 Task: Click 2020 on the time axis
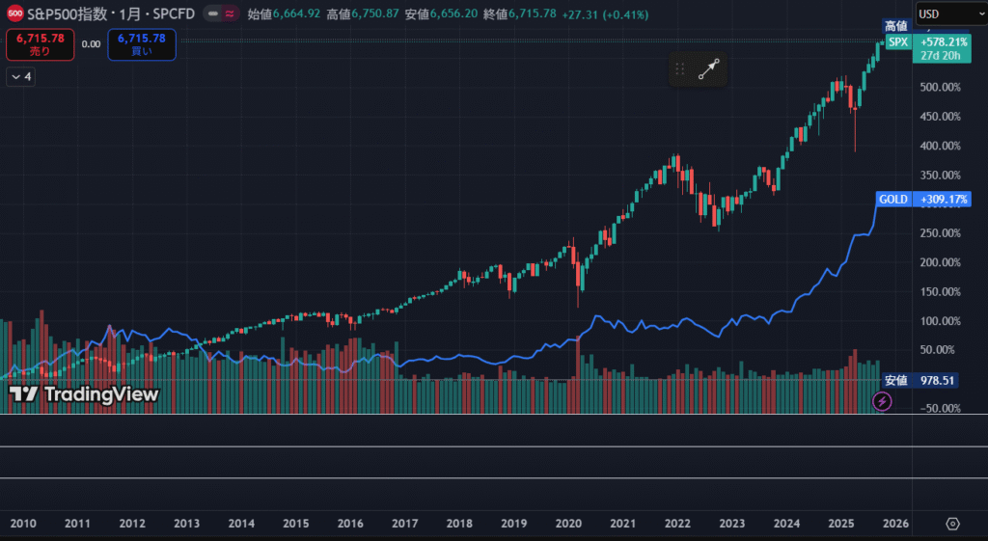click(x=568, y=524)
